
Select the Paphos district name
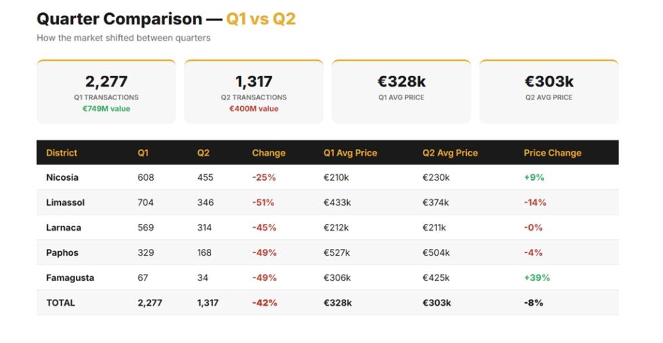pos(62,252)
